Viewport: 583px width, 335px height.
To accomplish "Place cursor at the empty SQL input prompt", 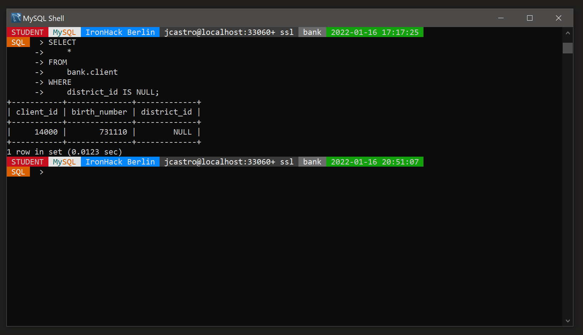I will [50, 172].
